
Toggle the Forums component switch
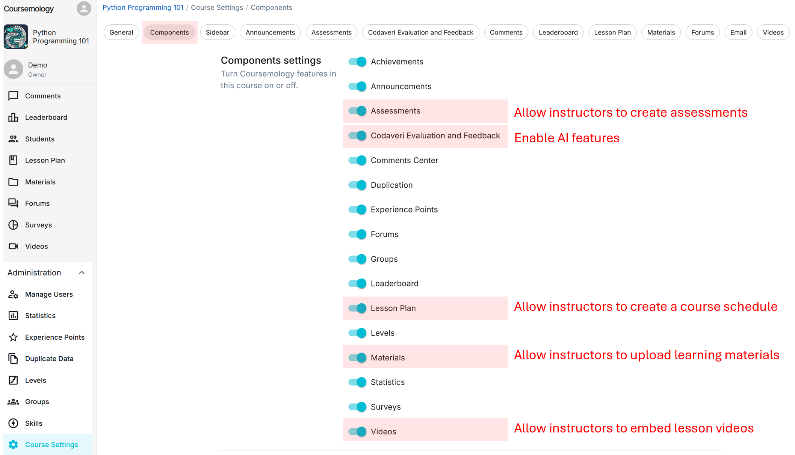357,234
